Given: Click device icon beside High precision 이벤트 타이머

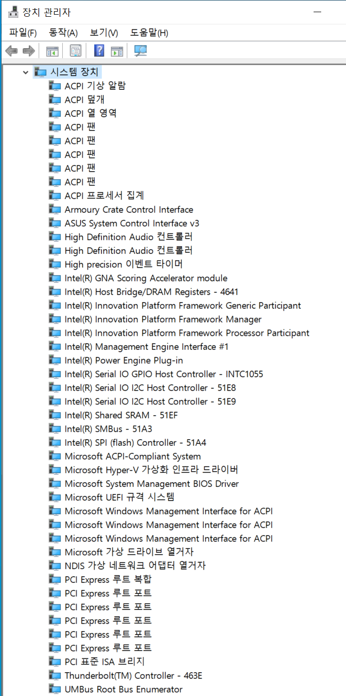Looking at the screenshot, I should [55, 264].
